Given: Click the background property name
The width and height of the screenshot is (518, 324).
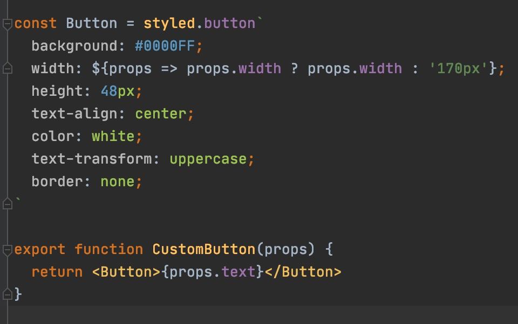Looking at the screenshot, I should [74, 46].
